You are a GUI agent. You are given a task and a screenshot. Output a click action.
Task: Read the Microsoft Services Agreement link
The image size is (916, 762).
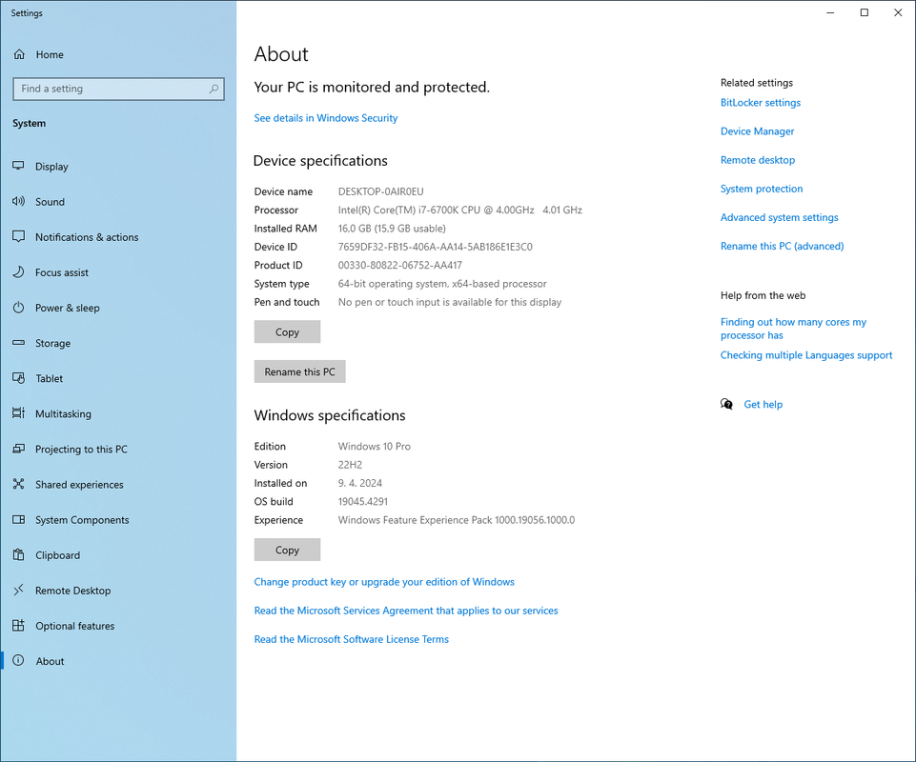(x=405, y=611)
